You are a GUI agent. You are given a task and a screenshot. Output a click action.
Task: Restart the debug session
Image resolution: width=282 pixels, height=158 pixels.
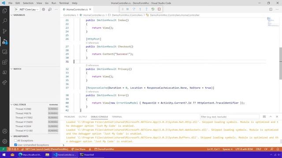pos(153,9)
